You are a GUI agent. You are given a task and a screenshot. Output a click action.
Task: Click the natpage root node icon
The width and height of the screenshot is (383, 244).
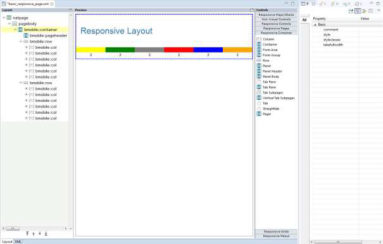click(x=9, y=18)
